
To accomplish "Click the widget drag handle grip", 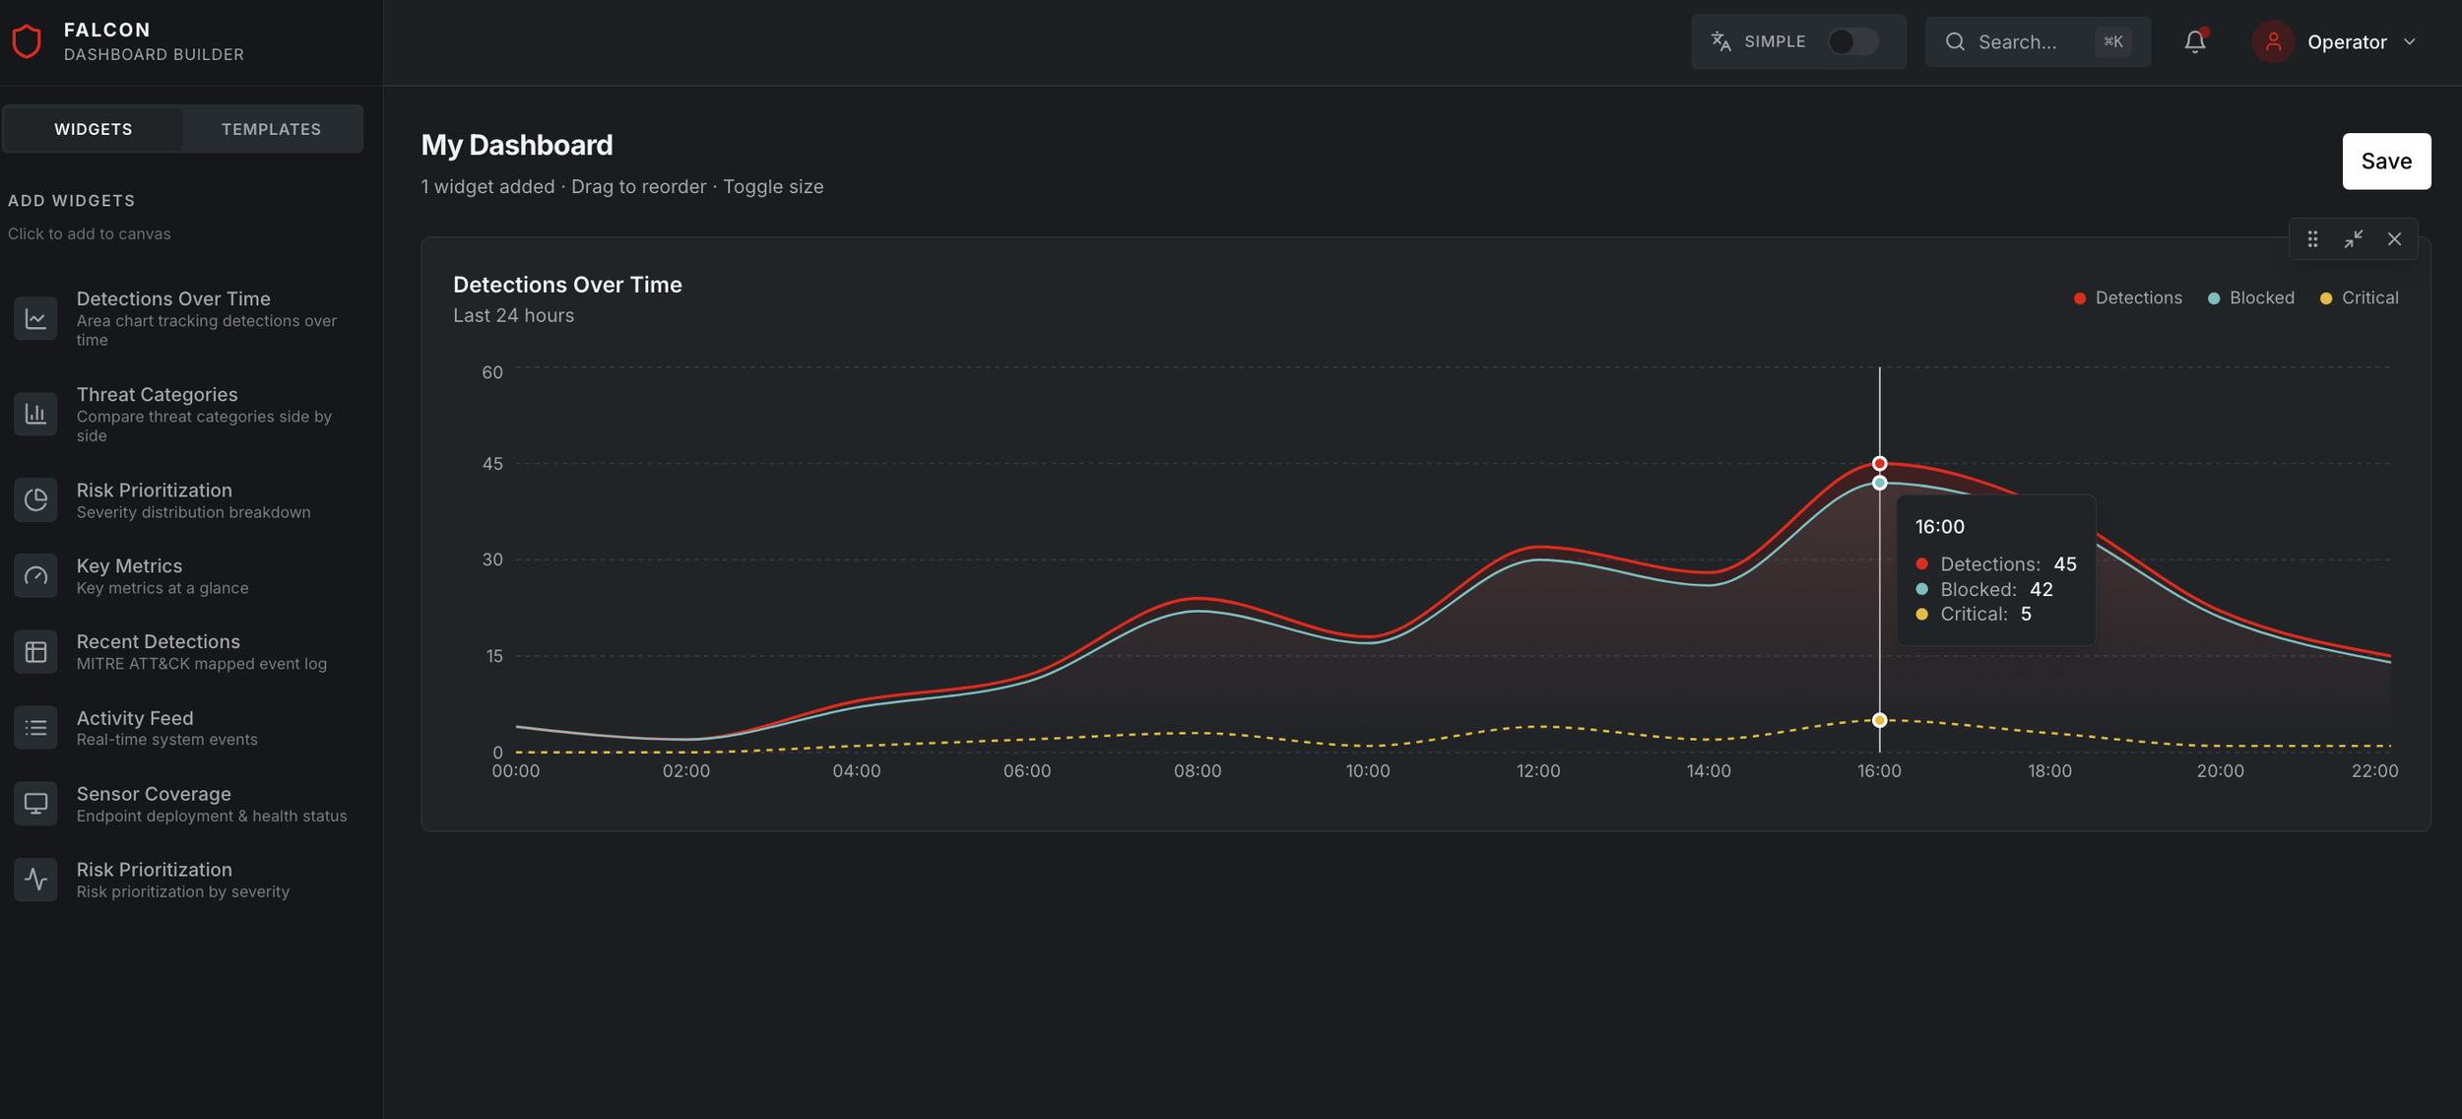I will 2312,239.
